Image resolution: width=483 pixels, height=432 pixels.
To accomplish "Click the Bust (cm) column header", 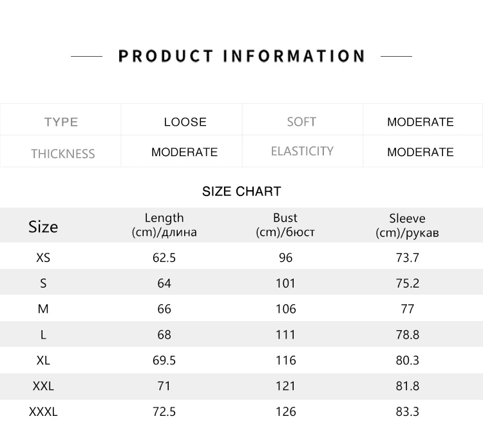I will [x=285, y=225].
